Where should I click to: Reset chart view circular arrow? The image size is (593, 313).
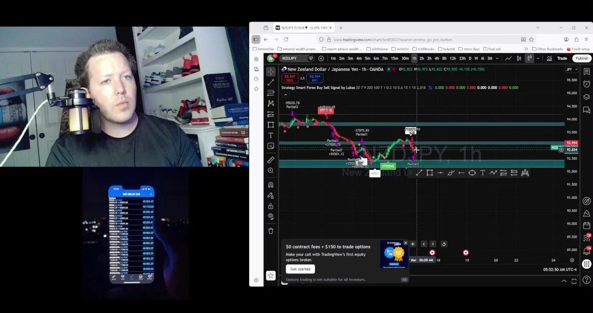coord(444,244)
